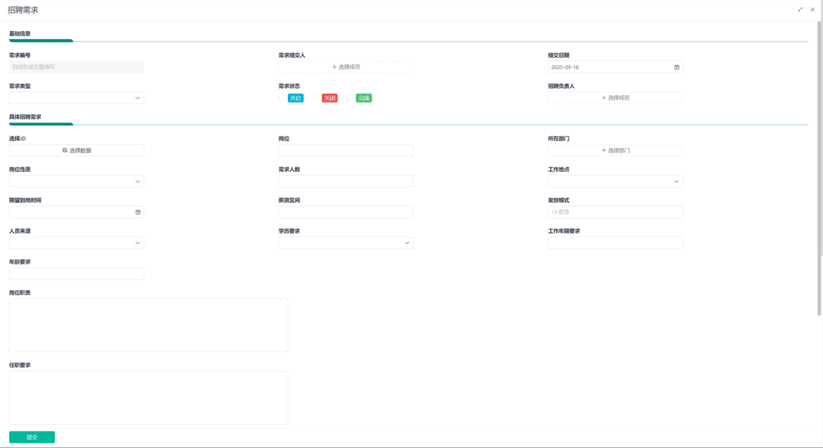This screenshot has height=448, width=823.
Task: Focus the 需求人数 input field
Action: click(346, 182)
